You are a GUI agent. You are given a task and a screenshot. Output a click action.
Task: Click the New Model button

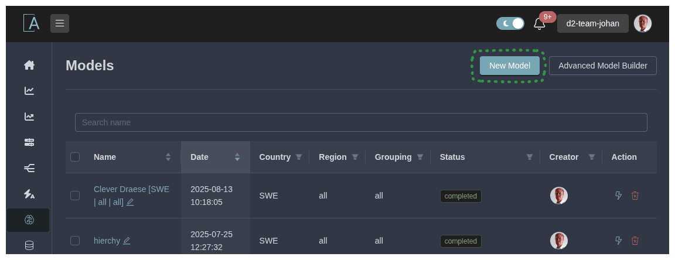pyautogui.click(x=509, y=66)
